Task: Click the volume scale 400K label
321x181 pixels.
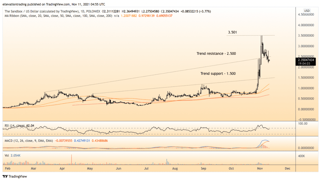Action: click(301, 156)
